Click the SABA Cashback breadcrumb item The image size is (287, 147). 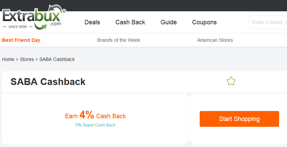click(x=57, y=59)
